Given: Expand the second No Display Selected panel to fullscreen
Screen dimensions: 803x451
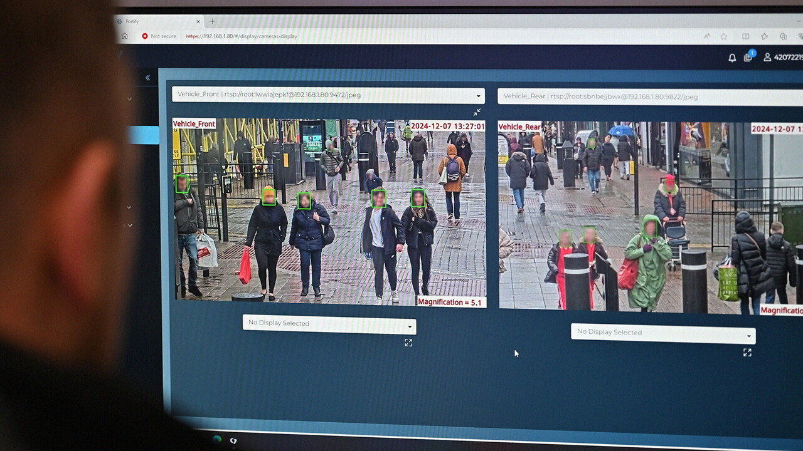Looking at the screenshot, I should (747, 353).
